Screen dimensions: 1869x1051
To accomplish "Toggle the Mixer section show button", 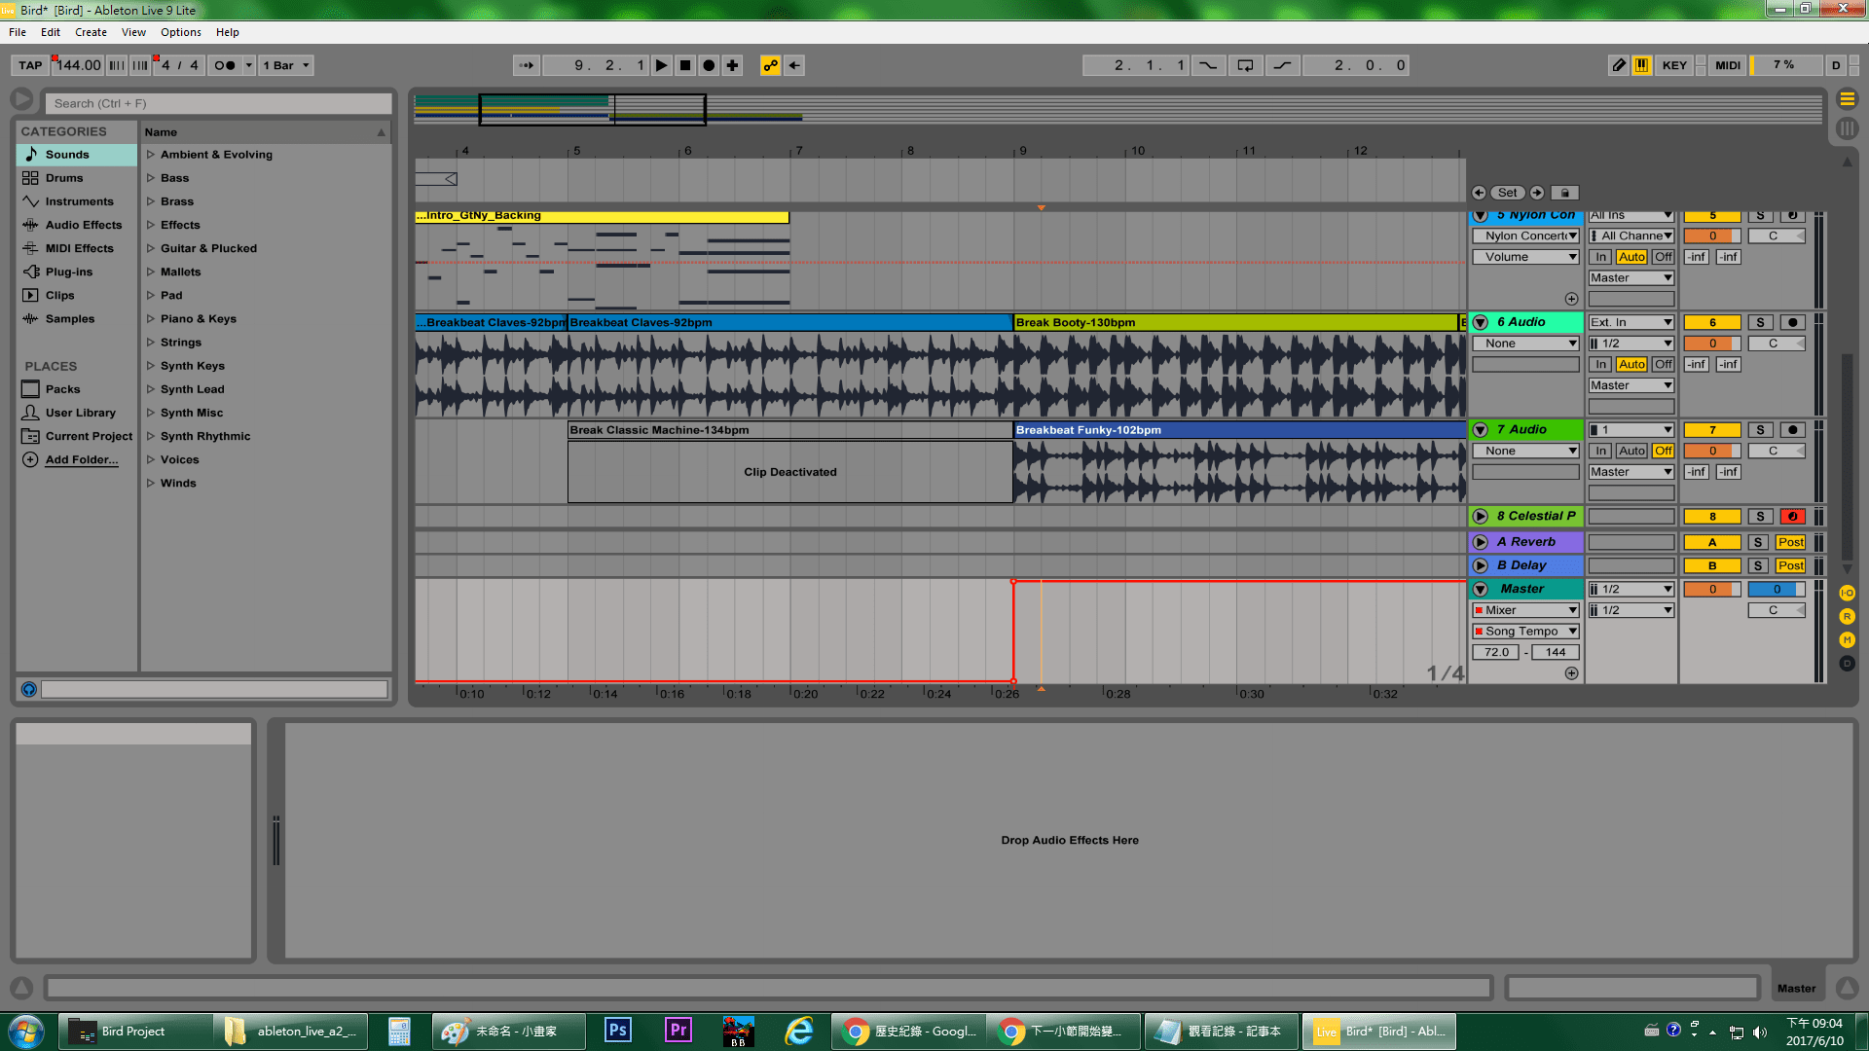I will pyautogui.click(x=1847, y=639).
